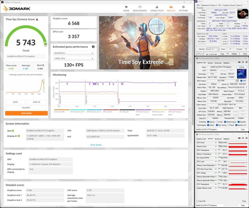Viewport: 249px width, 208px height.
Task: Open the BENCHMARKS page icon
Action: [x=140, y=7]
